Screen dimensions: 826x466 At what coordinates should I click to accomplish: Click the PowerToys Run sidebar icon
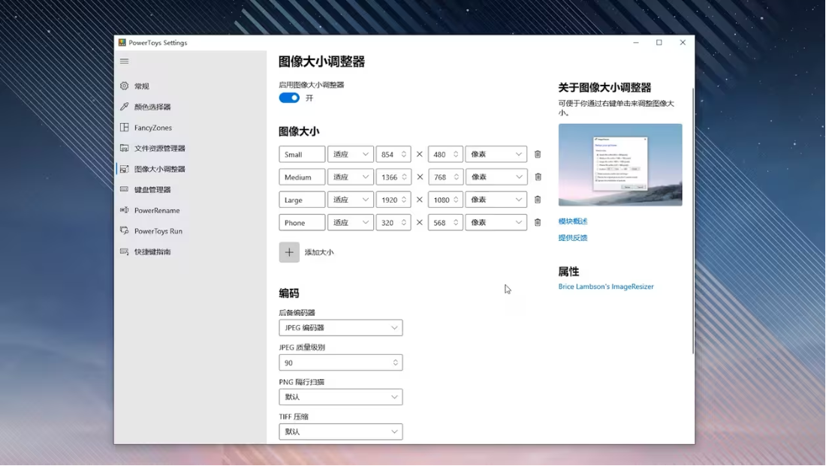click(125, 230)
